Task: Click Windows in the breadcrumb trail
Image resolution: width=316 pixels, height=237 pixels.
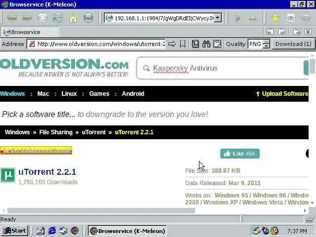Action: (17, 132)
